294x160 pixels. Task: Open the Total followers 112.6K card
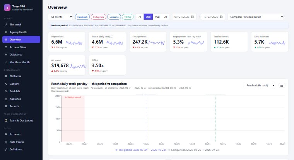229,42
